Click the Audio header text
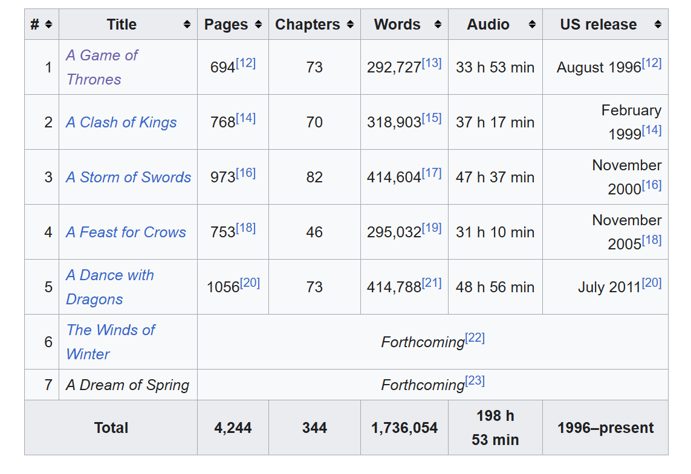 pos(488,25)
